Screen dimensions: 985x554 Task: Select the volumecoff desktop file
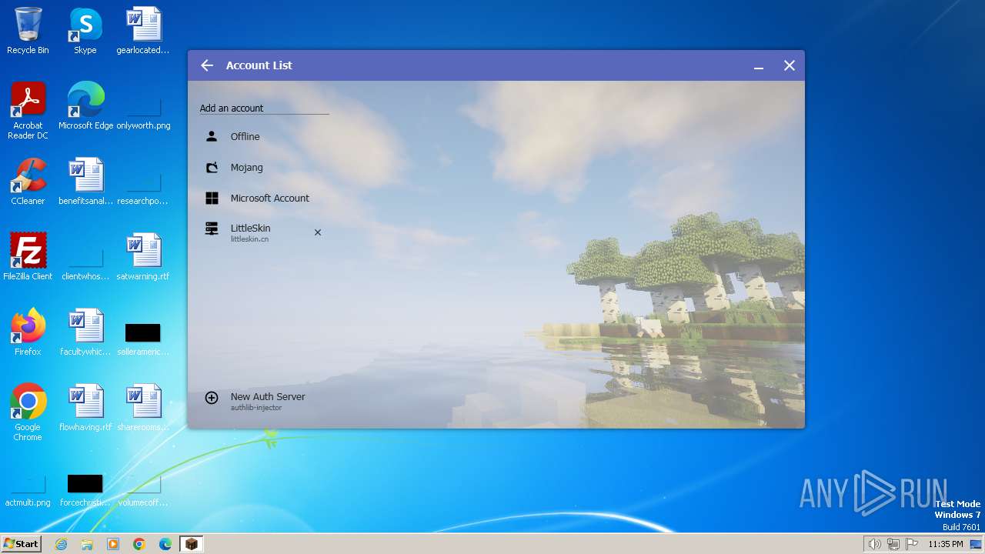pos(143,490)
